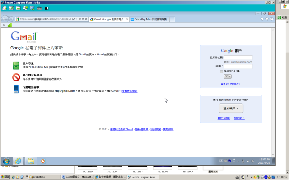The width and height of the screenshot is (289, 180).
Task: Click the black-and-white contrast icon in remote toolbar
Action: [47, 8]
